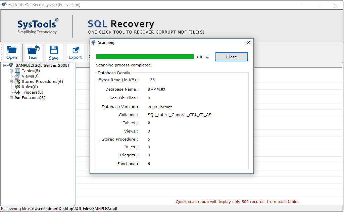
Task: Click the 'Stored Procedure :' label
Action: (x=120, y=139)
